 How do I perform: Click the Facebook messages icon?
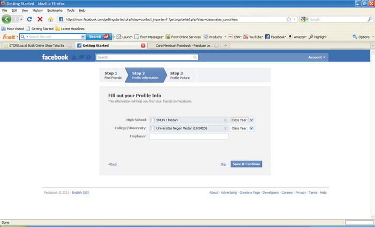[x=81, y=57]
